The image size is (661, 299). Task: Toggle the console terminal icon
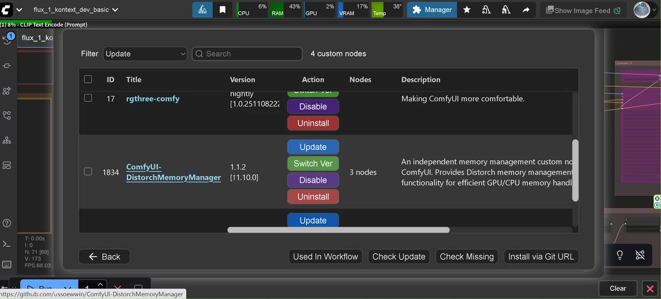pos(7,244)
